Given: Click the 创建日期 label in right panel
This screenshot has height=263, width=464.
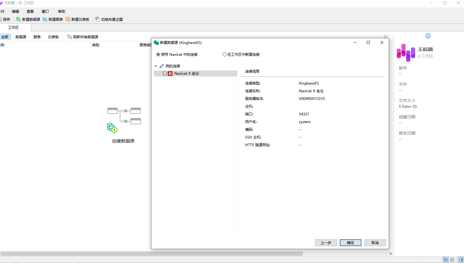Looking at the screenshot, I should 407,117.
